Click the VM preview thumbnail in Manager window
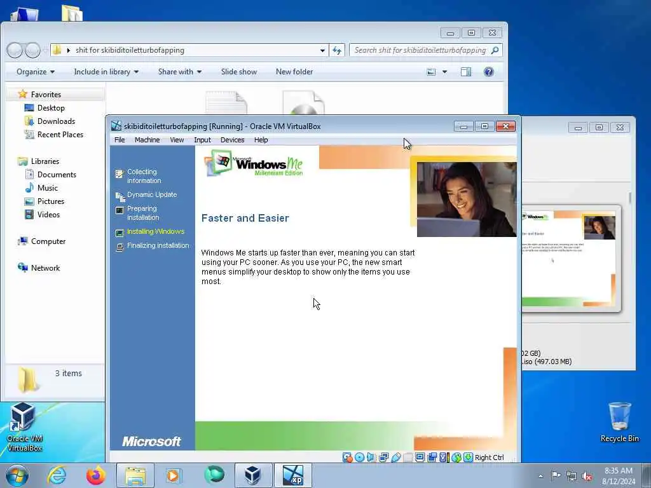This screenshot has height=488, width=651. coord(572,259)
